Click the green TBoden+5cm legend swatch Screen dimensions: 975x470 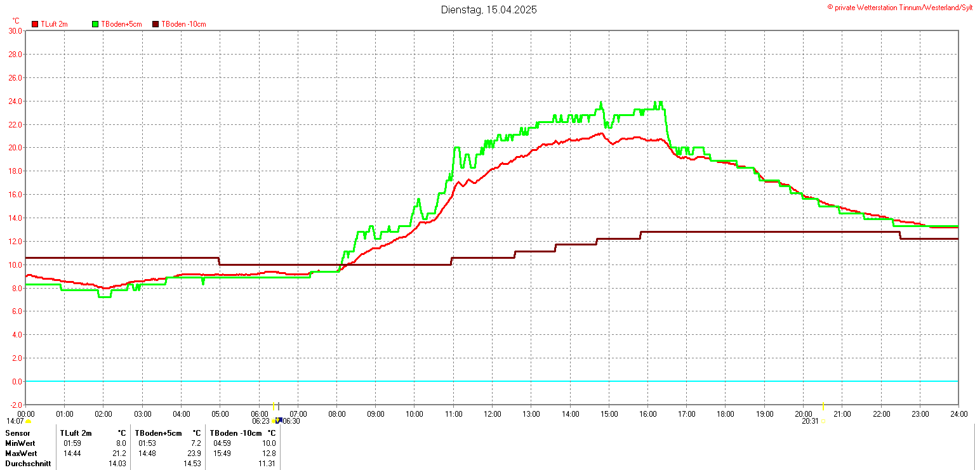(96, 24)
